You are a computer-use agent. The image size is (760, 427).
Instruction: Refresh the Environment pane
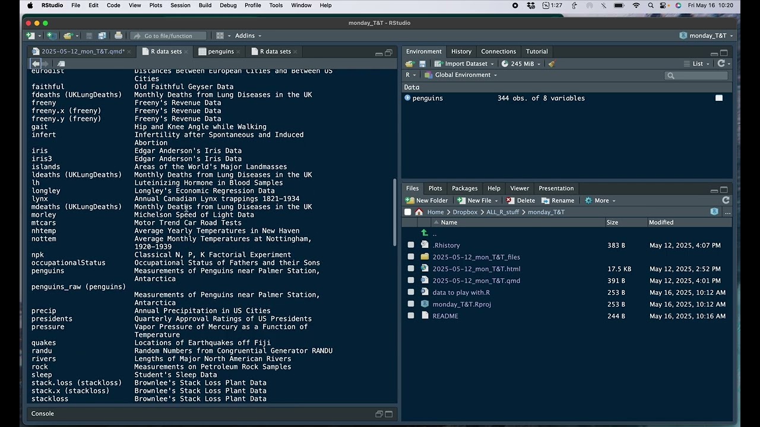pyautogui.click(x=721, y=63)
